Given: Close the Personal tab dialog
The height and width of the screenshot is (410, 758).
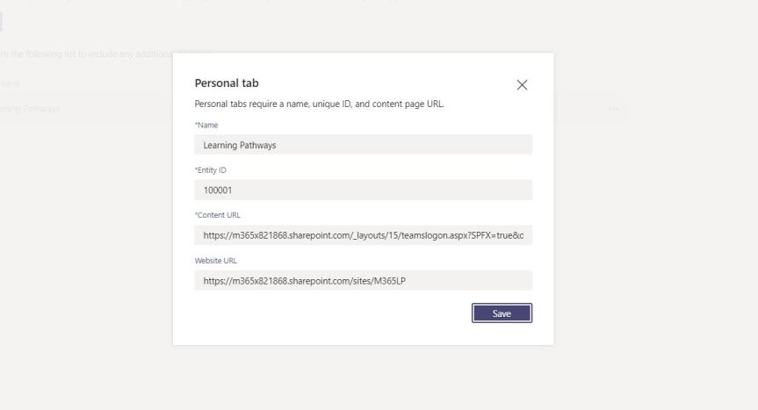Looking at the screenshot, I should click(522, 85).
